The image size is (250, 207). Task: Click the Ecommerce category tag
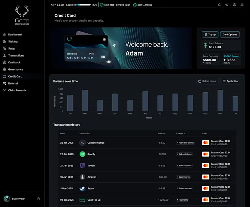coord(183,177)
